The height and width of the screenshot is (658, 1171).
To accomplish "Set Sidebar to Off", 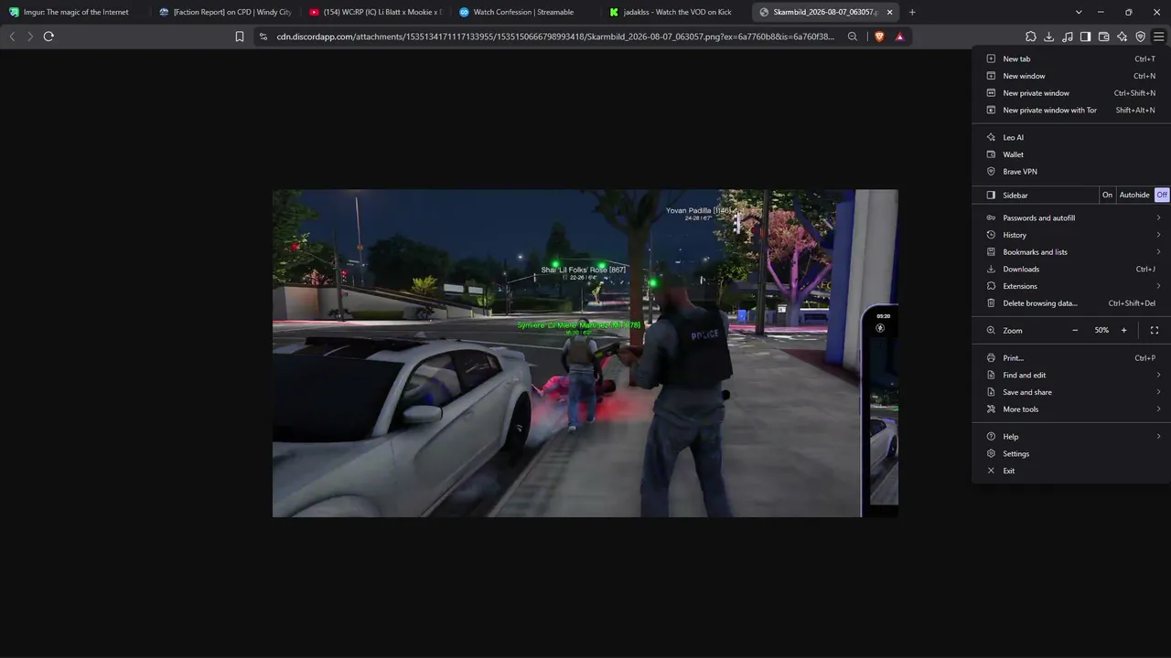I will click(1162, 195).
